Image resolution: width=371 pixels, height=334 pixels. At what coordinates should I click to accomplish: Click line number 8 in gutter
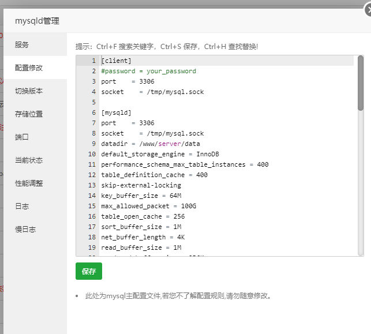[93, 133]
